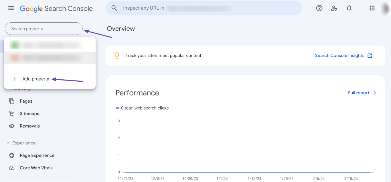391x182 pixels.
Task: Click the Full report chevron arrow
Action: point(375,93)
